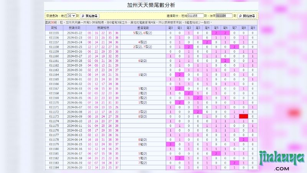Focus the start period field containing 011155
The height and width of the screenshot is (173, 307).
[x=195, y=16]
